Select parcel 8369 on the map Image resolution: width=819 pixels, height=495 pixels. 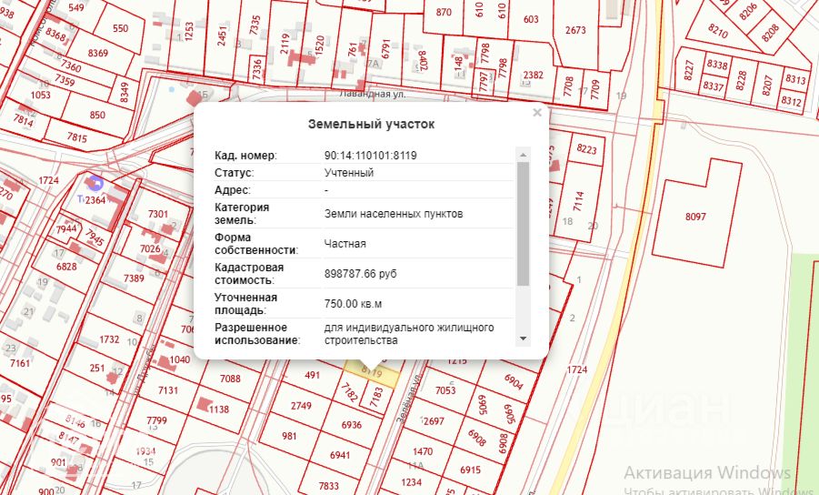click(97, 53)
